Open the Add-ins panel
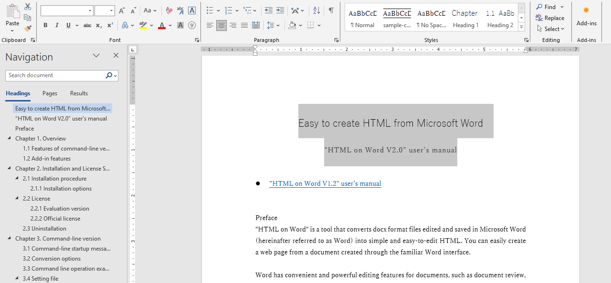The height and width of the screenshot is (283, 611). point(586,16)
